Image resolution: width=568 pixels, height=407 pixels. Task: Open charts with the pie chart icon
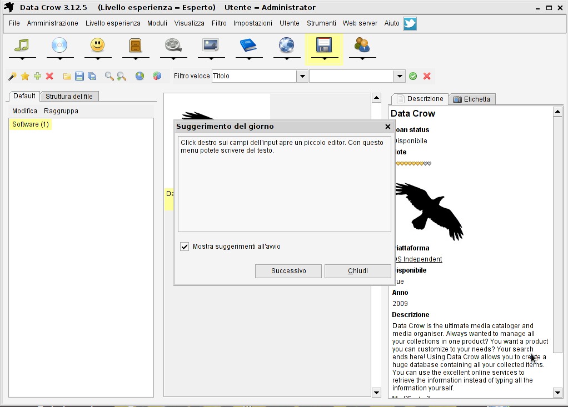(157, 76)
